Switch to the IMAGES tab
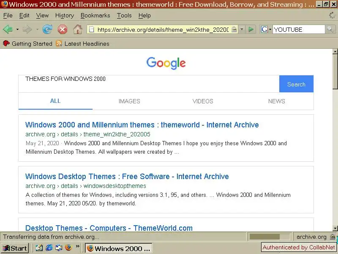Image resolution: width=338 pixels, height=254 pixels. coord(129,101)
